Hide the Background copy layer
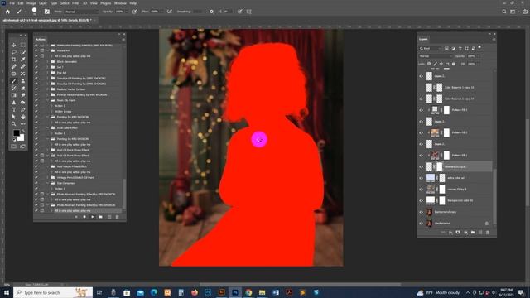Viewport: 530px width, 298px height. (422, 212)
